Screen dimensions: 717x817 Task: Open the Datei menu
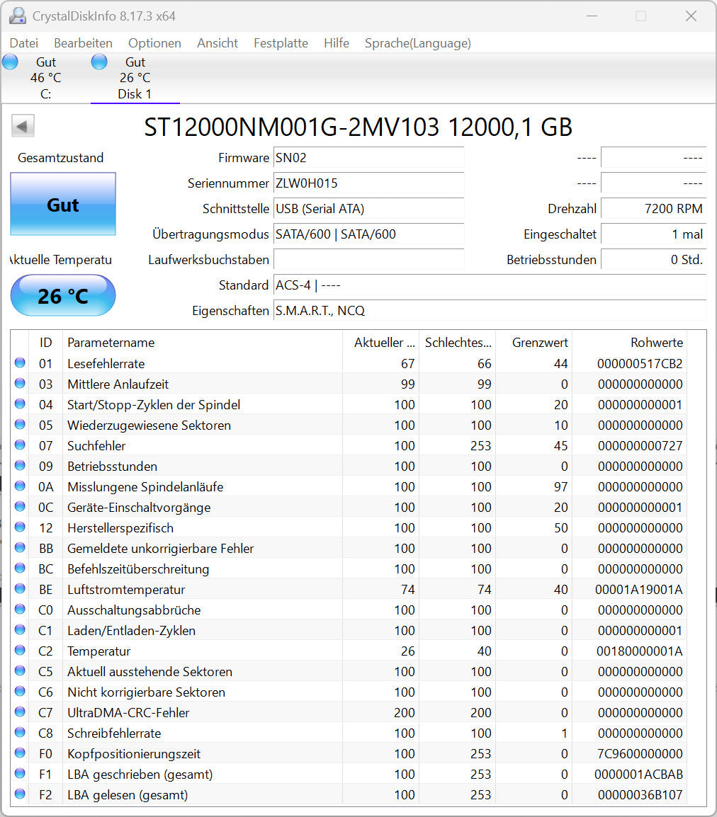pyautogui.click(x=23, y=43)
